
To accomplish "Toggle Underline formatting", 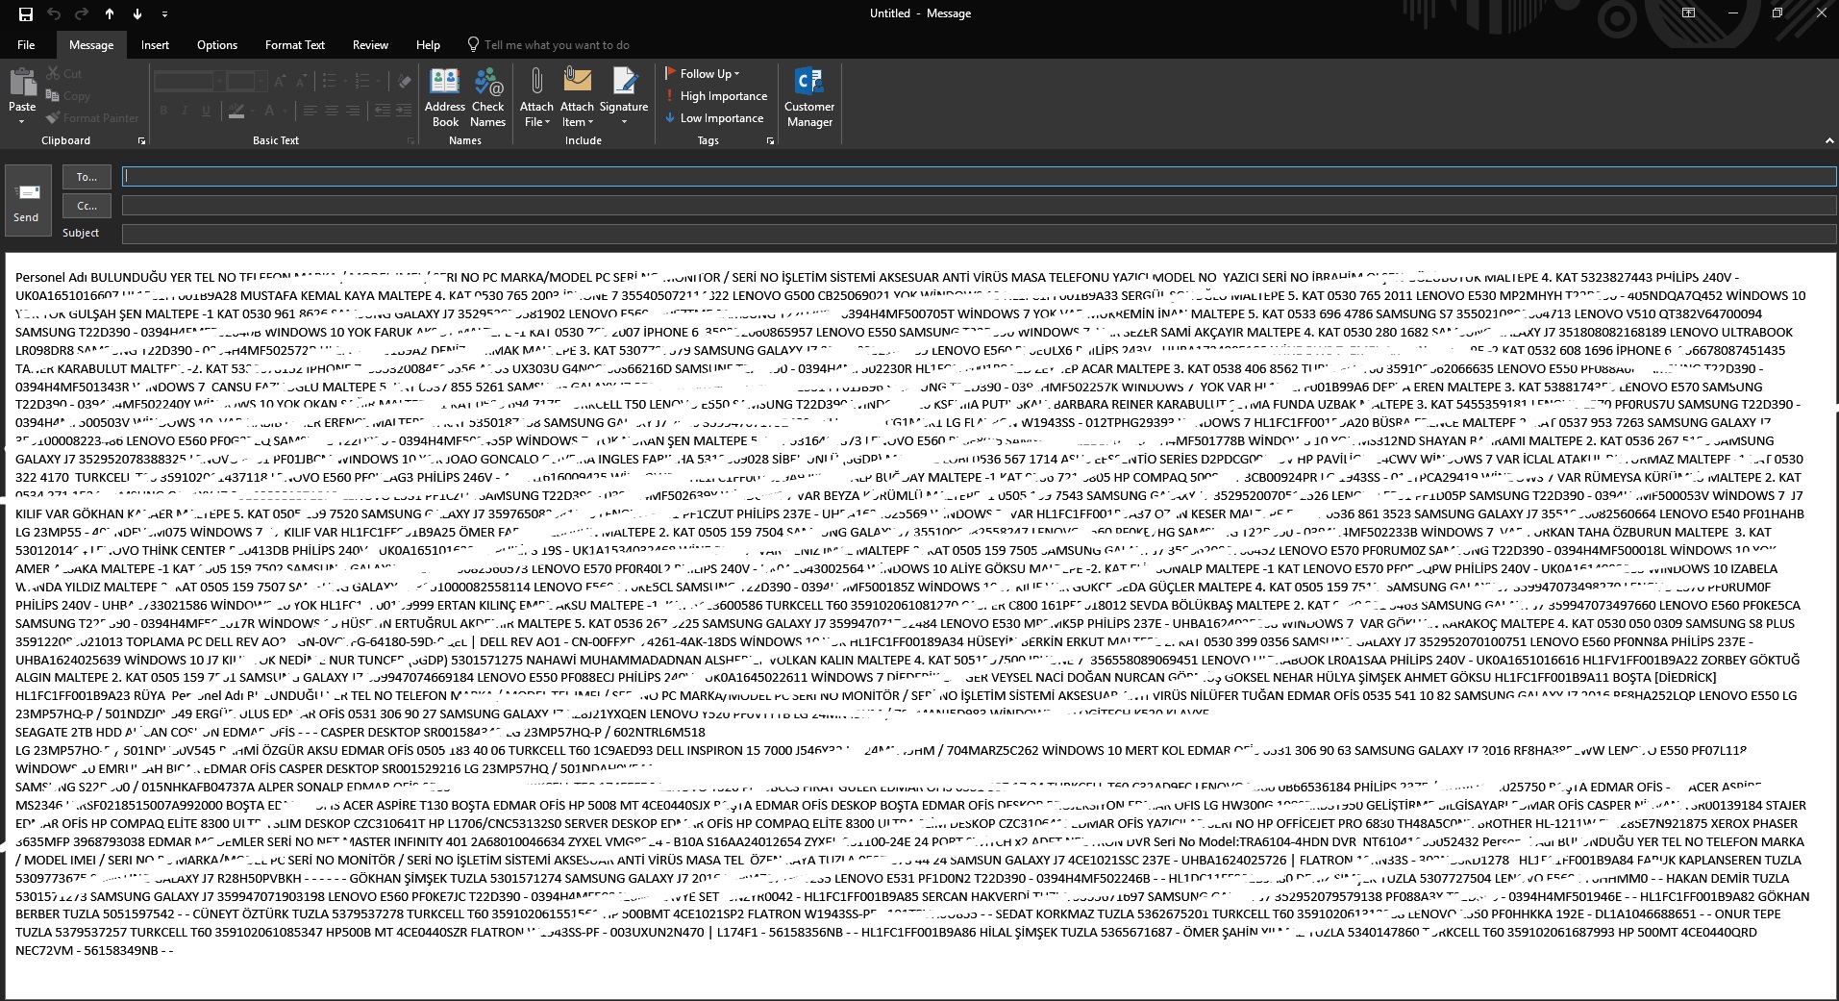I will [x=206, y=111].
